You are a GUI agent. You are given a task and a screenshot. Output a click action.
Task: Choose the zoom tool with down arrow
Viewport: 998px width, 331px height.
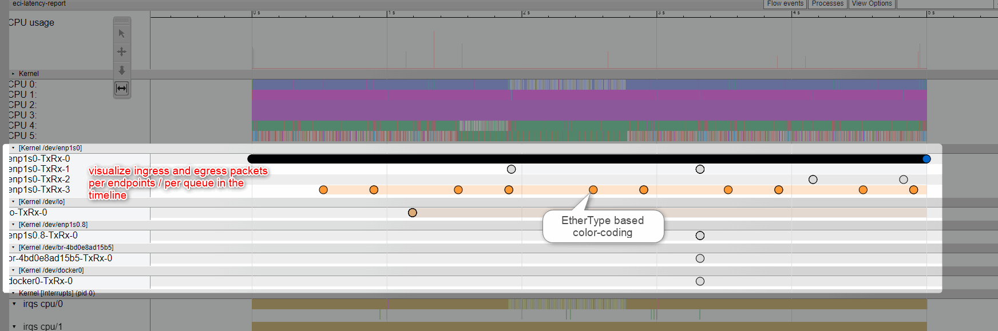click(122, 70)
